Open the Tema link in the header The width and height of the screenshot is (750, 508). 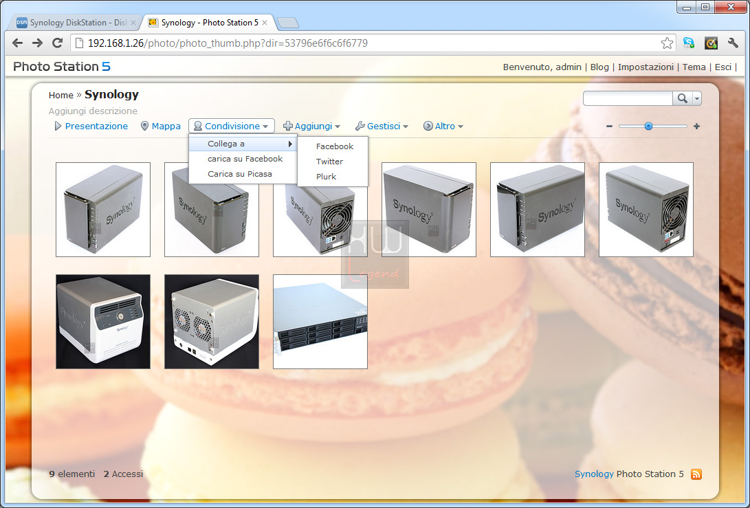pos(694,67)
